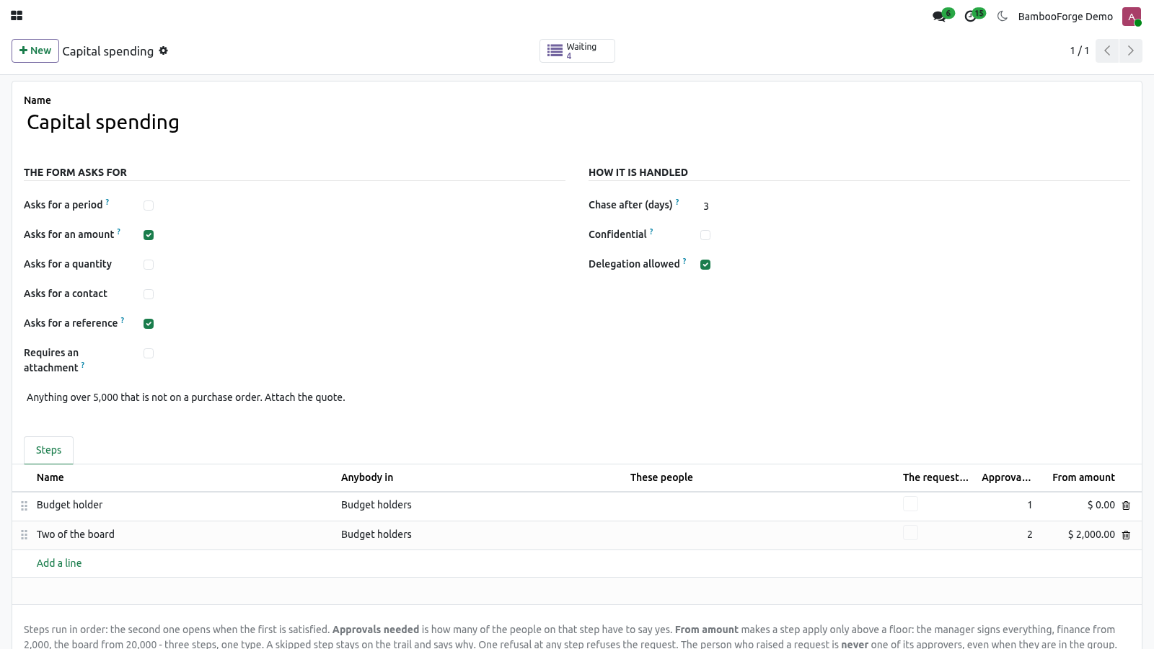Image resolution: width=1154 pixels, height=649 pixels.
Task: Open the main apps menu grid icon
Action: click(x=17, y=16)
